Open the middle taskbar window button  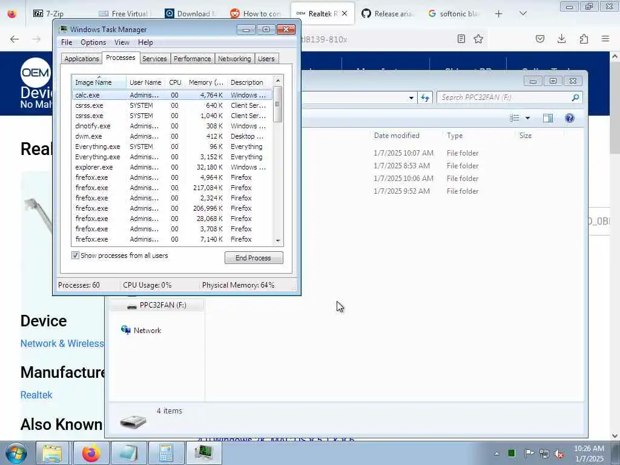[x=128, y=453]
